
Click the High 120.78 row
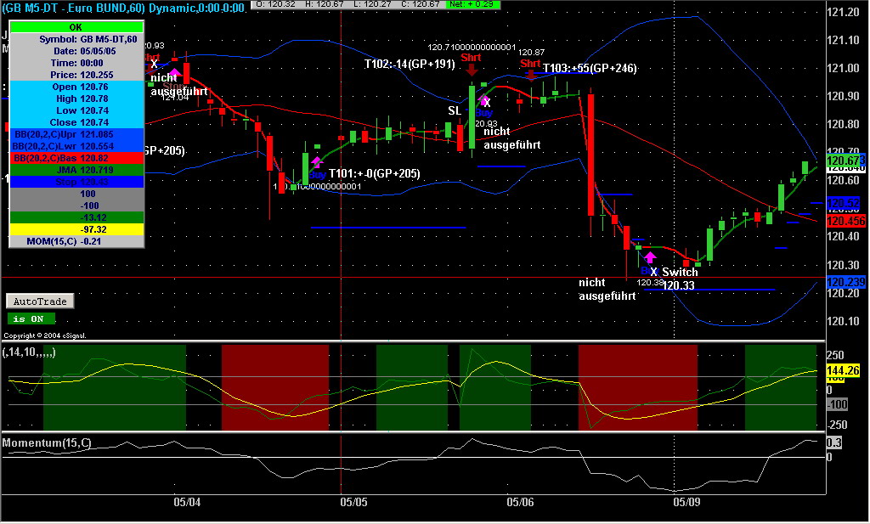(76, 99)
